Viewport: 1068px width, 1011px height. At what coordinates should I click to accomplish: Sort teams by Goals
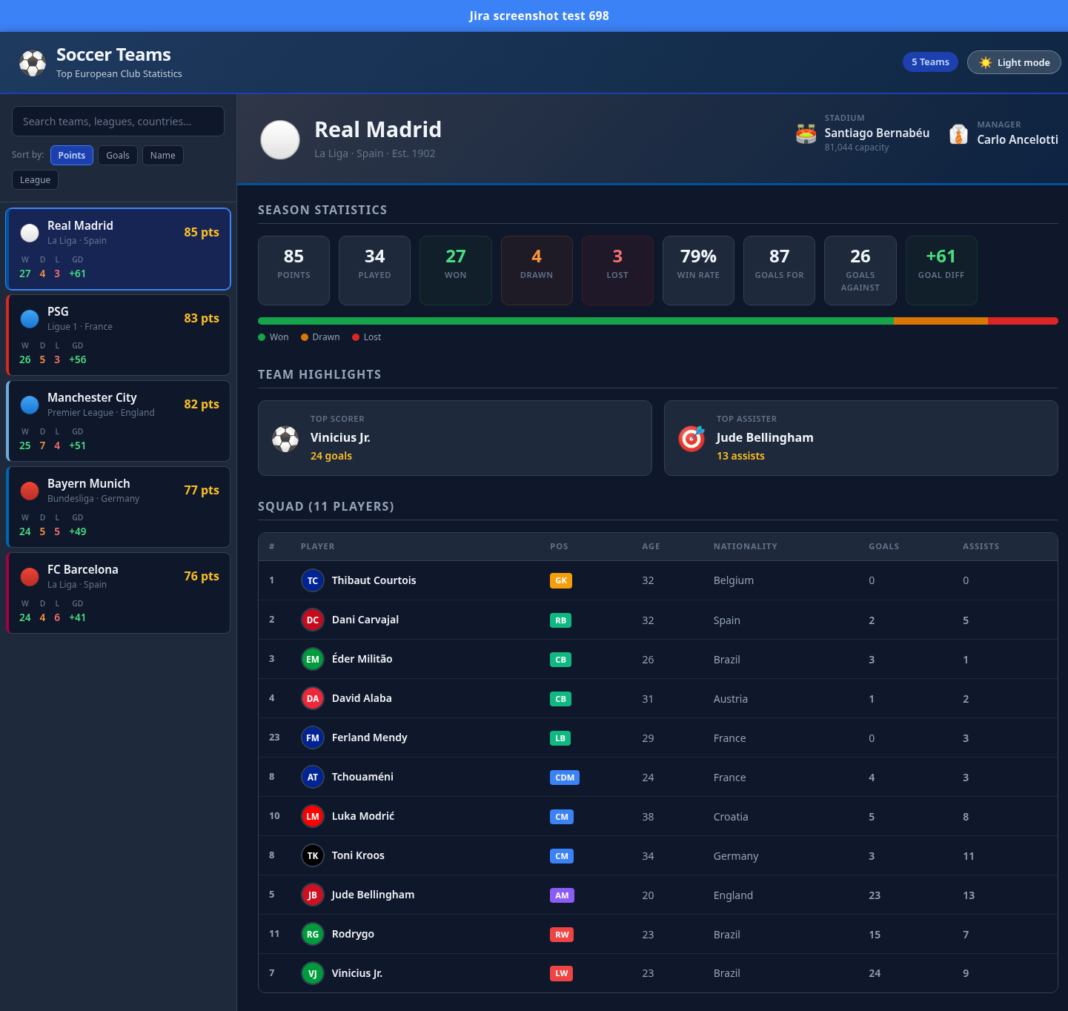118,155
